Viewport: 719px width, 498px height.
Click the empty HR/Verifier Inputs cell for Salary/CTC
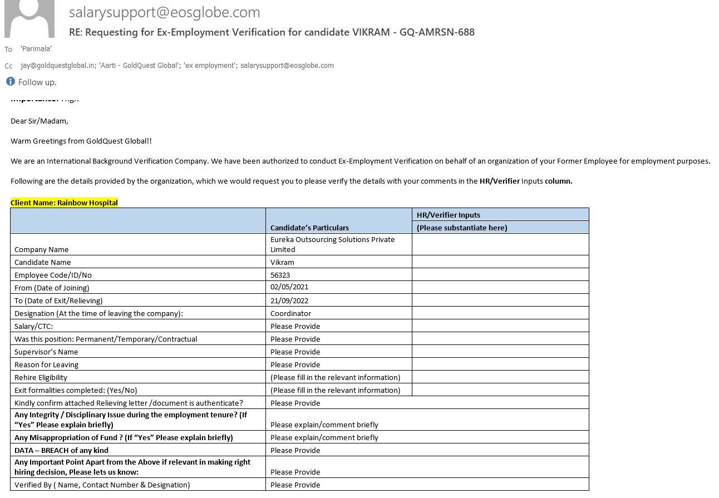(500, 326)
